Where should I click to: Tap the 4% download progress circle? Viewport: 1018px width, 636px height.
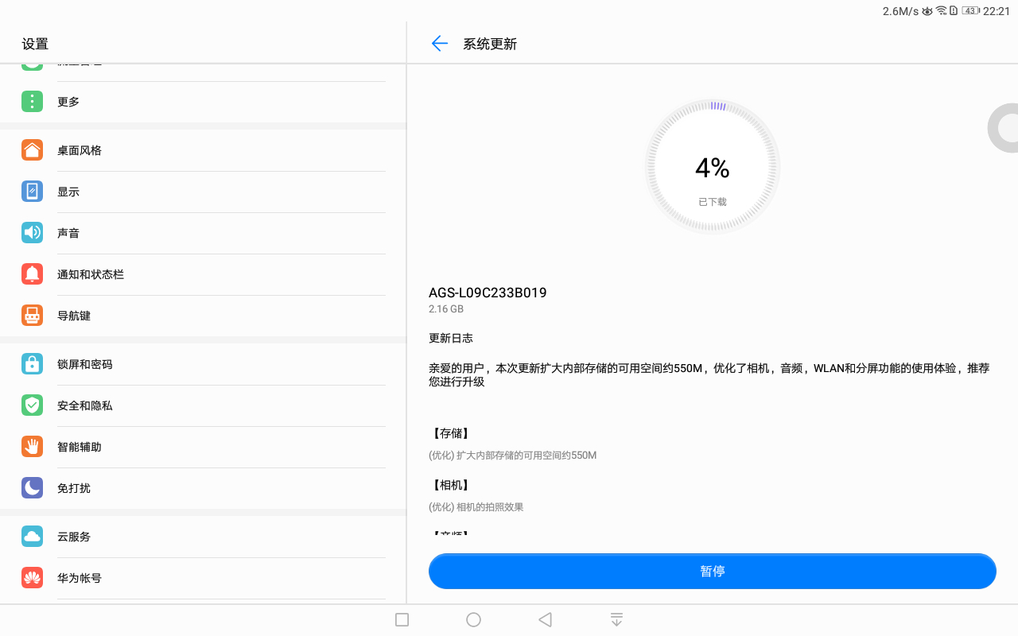pos(713,167)
